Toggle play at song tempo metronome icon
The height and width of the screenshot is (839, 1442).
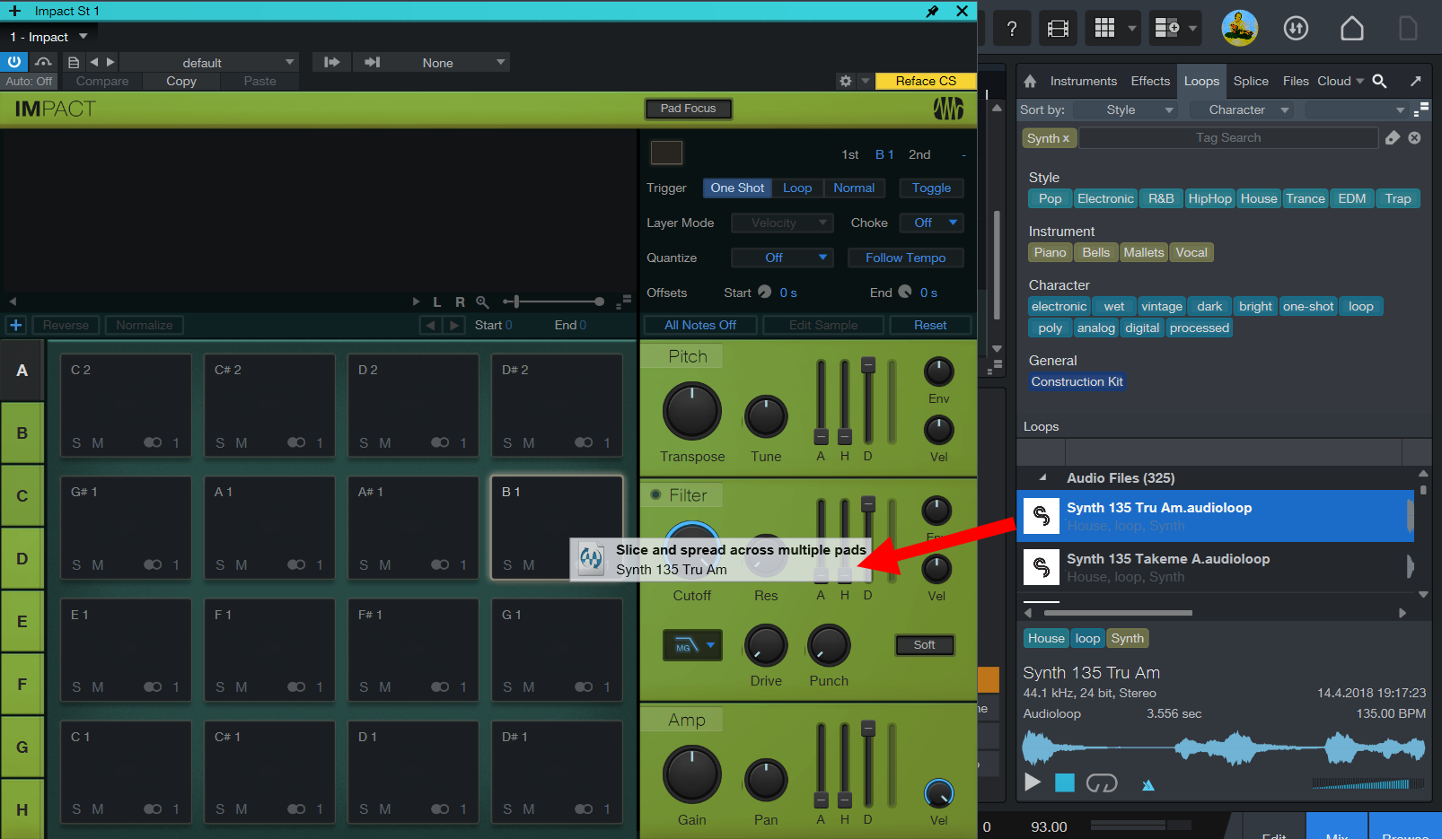(x=1147, y=784)
